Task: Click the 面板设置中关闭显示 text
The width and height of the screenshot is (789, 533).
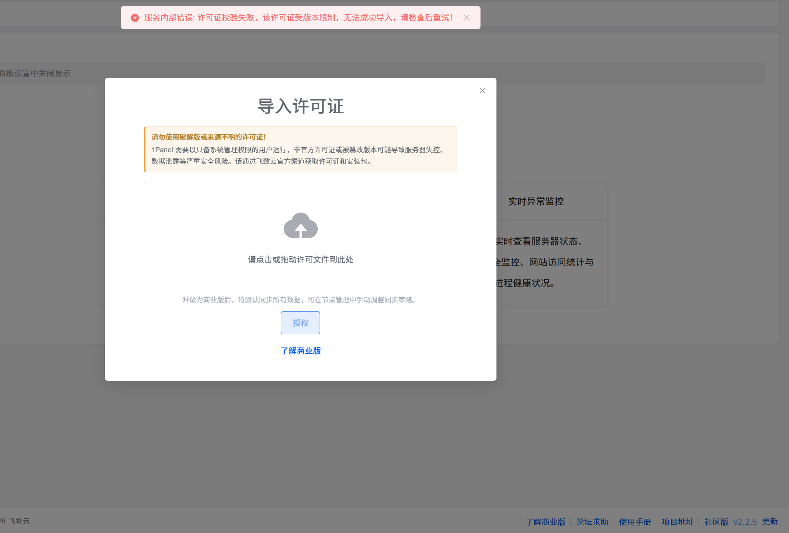Action: [35, 73]
